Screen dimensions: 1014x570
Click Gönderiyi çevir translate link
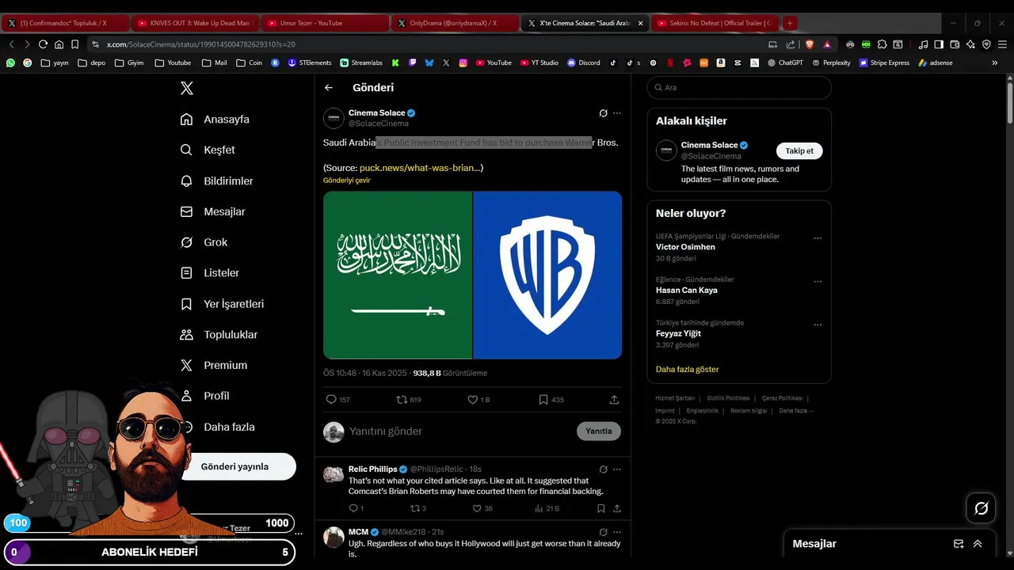pyautogui.click(x=346, y=180)
